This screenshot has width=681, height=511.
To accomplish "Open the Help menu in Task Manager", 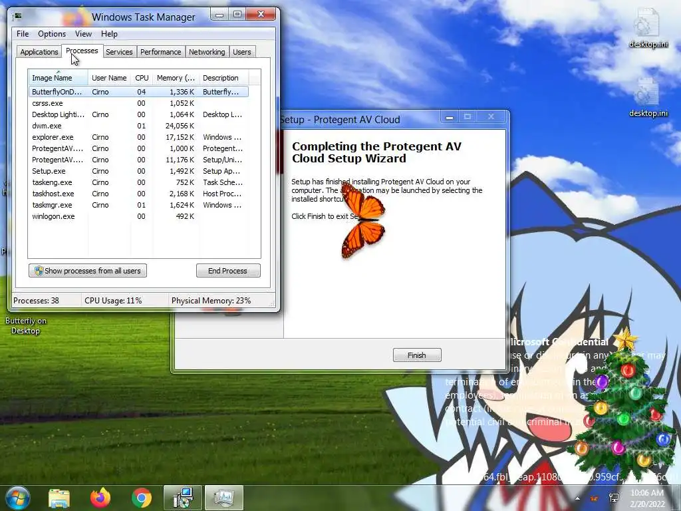I will pyautogui.click(x=109, y=34).
